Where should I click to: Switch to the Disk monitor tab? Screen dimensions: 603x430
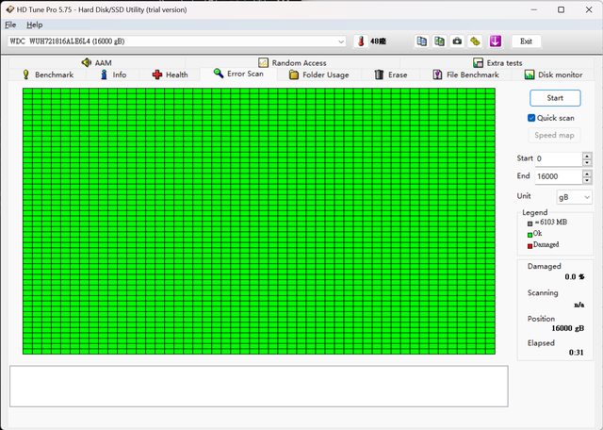tap(552, 74)
